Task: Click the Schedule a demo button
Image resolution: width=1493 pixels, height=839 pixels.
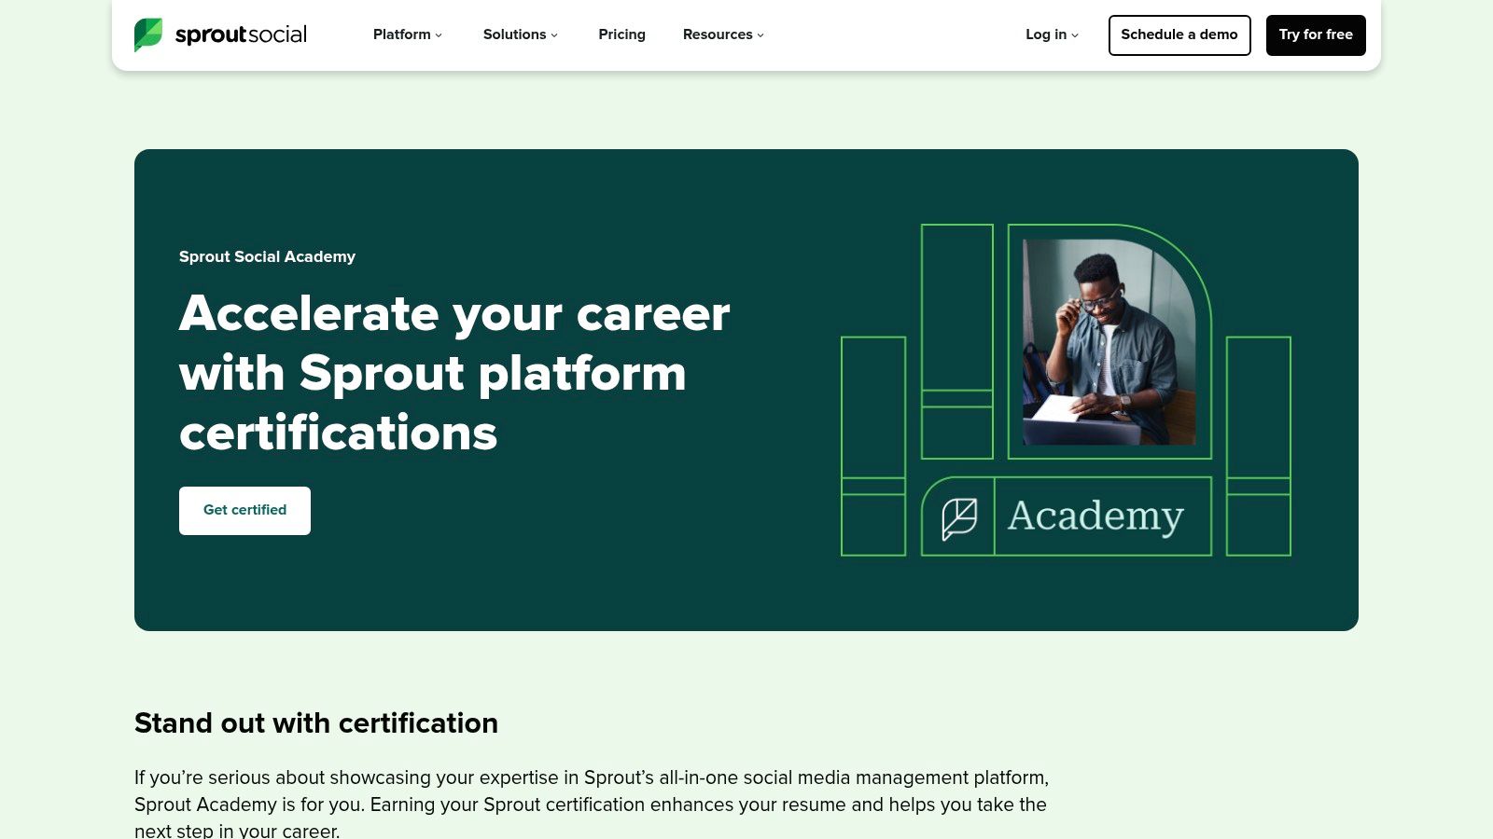Action: [x=1179, y=35]
